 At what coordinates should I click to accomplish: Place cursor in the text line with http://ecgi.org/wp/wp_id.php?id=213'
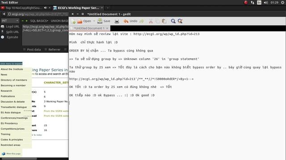point(131,79)
